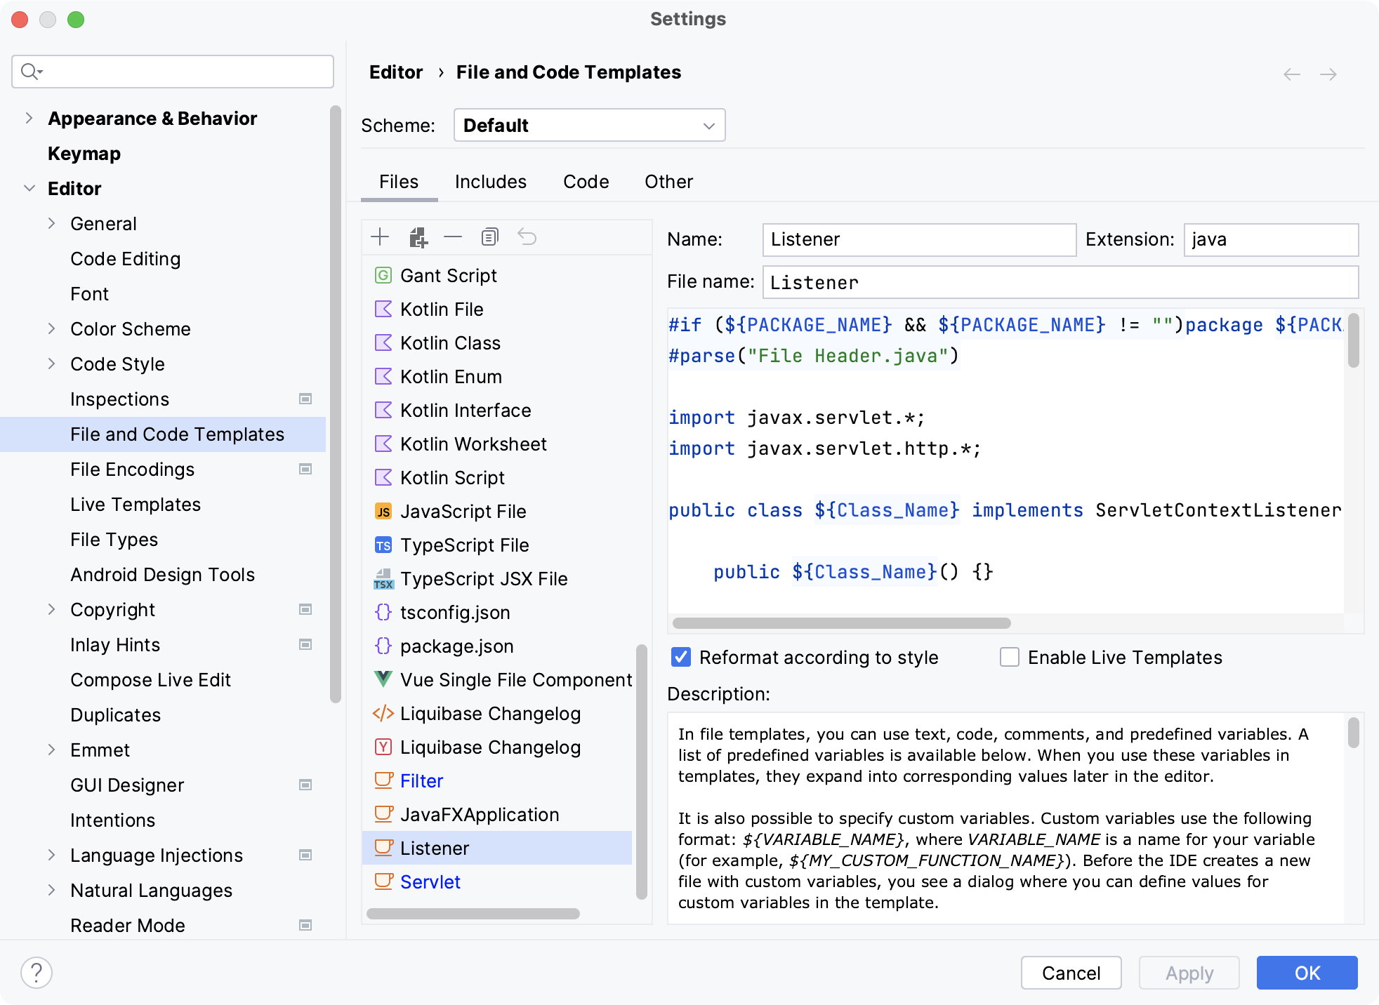Navigate back using left arrow icon
Viewport: 1379px width, 1005px height.
point(1291,74)
